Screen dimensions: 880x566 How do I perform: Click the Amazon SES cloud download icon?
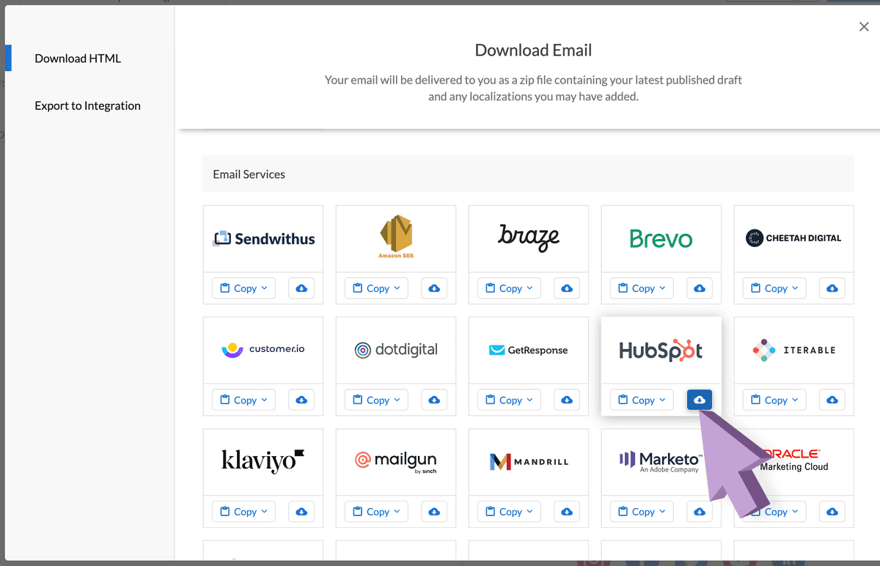click(x=434, y=288)
